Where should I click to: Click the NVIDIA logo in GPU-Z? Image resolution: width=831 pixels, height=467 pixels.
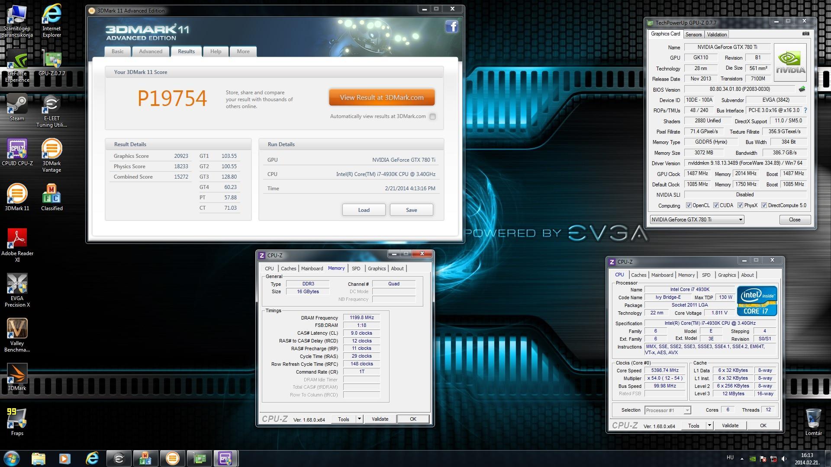click(790, 63)
